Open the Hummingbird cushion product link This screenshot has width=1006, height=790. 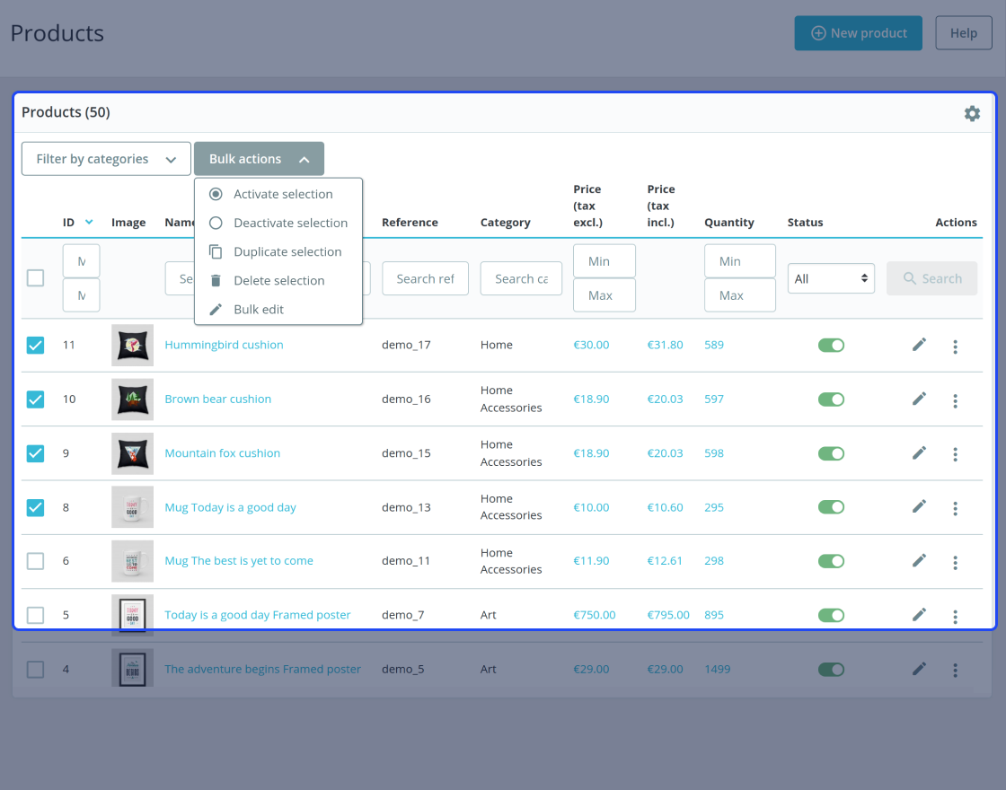click(224, 345)
